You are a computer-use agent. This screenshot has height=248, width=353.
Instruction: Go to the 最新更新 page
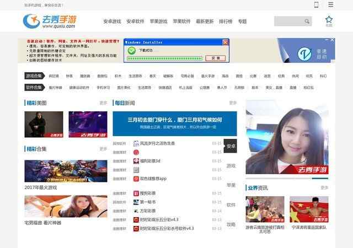pyautogui.click(x=205, y=21)
